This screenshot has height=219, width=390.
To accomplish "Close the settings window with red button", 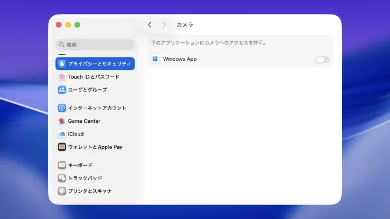I will click(x=59, y=25).
